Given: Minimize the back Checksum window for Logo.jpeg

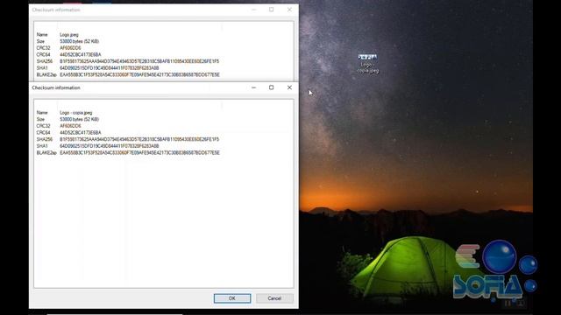Looking at the screenshot, I should click(253, 10).
